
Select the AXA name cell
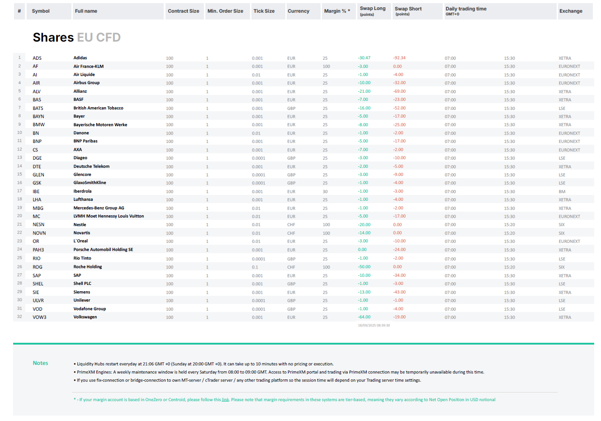78,150
